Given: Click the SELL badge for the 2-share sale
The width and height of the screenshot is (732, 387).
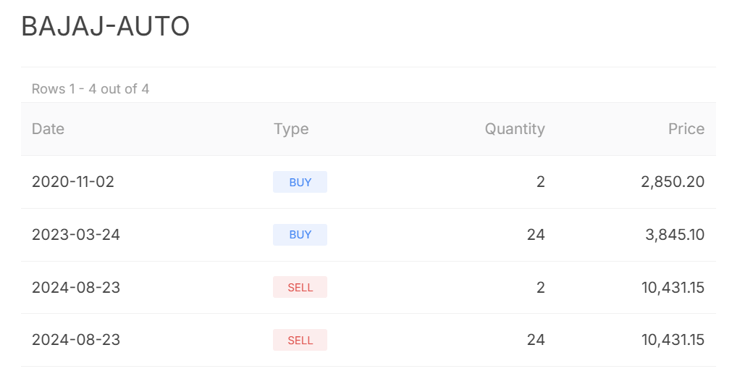Looking at the screenshot, I should (x=300, y=288).
